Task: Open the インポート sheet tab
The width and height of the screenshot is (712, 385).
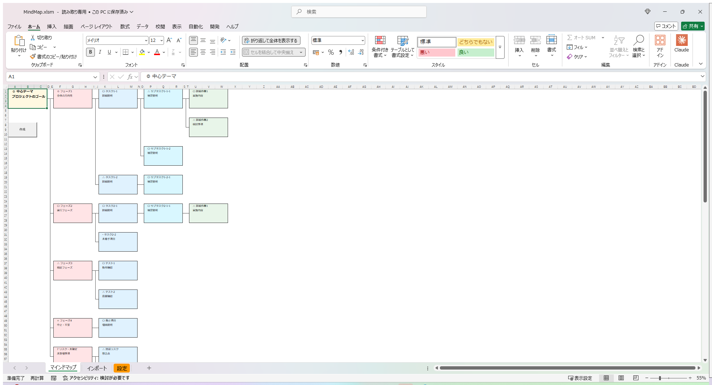Action: [97, 368]
